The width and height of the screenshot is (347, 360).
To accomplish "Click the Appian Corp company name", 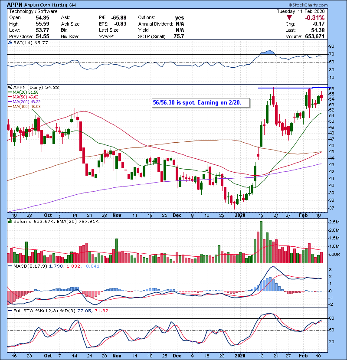I will click(x=37, y=5).
